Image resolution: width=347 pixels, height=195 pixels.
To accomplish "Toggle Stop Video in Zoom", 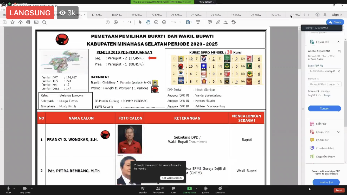I will 25,190.
